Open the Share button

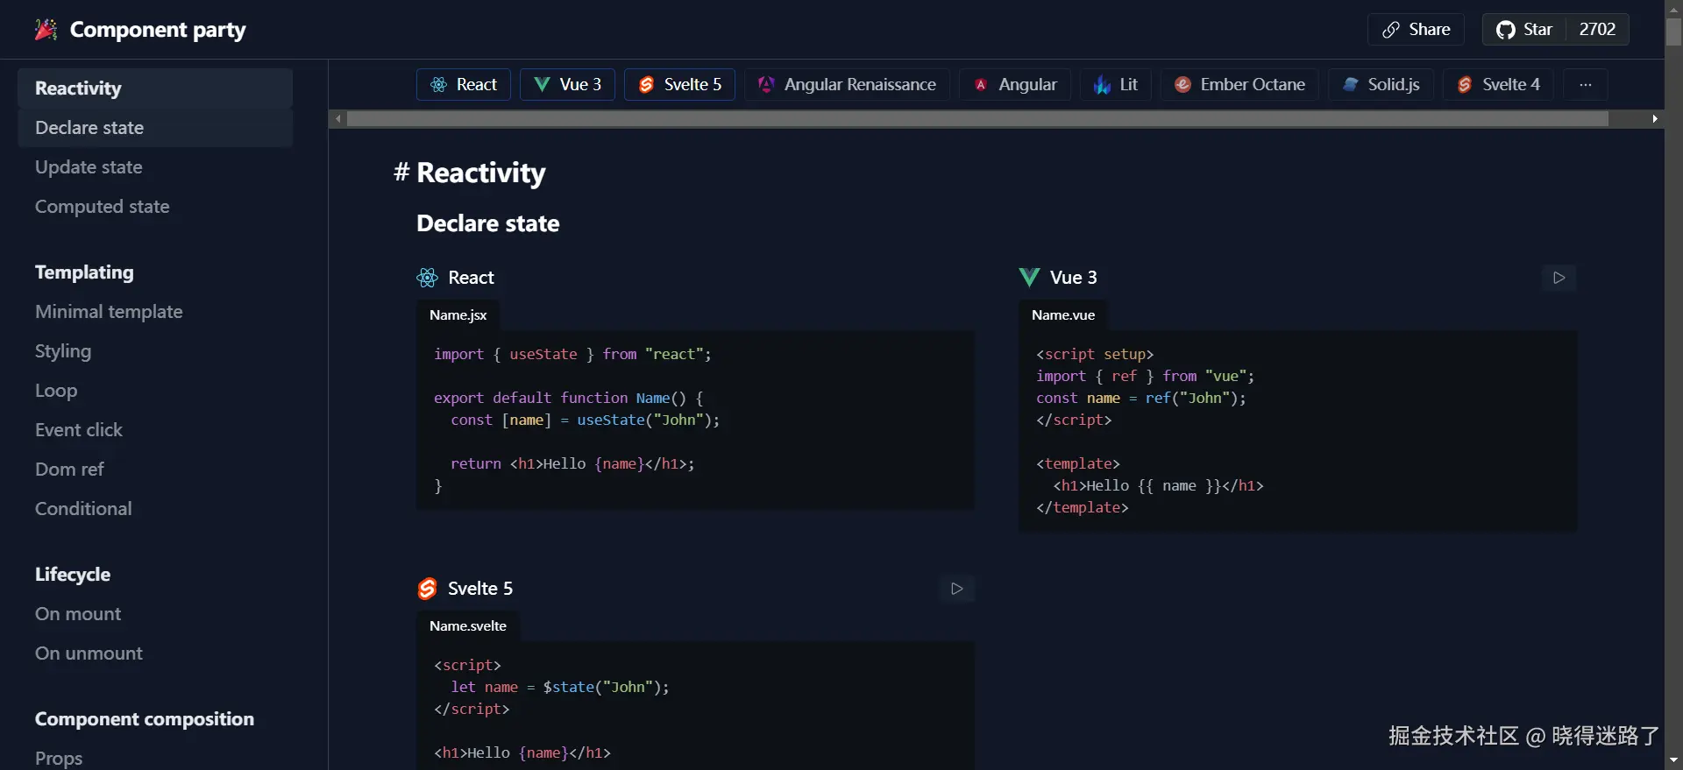[1416, 30]
